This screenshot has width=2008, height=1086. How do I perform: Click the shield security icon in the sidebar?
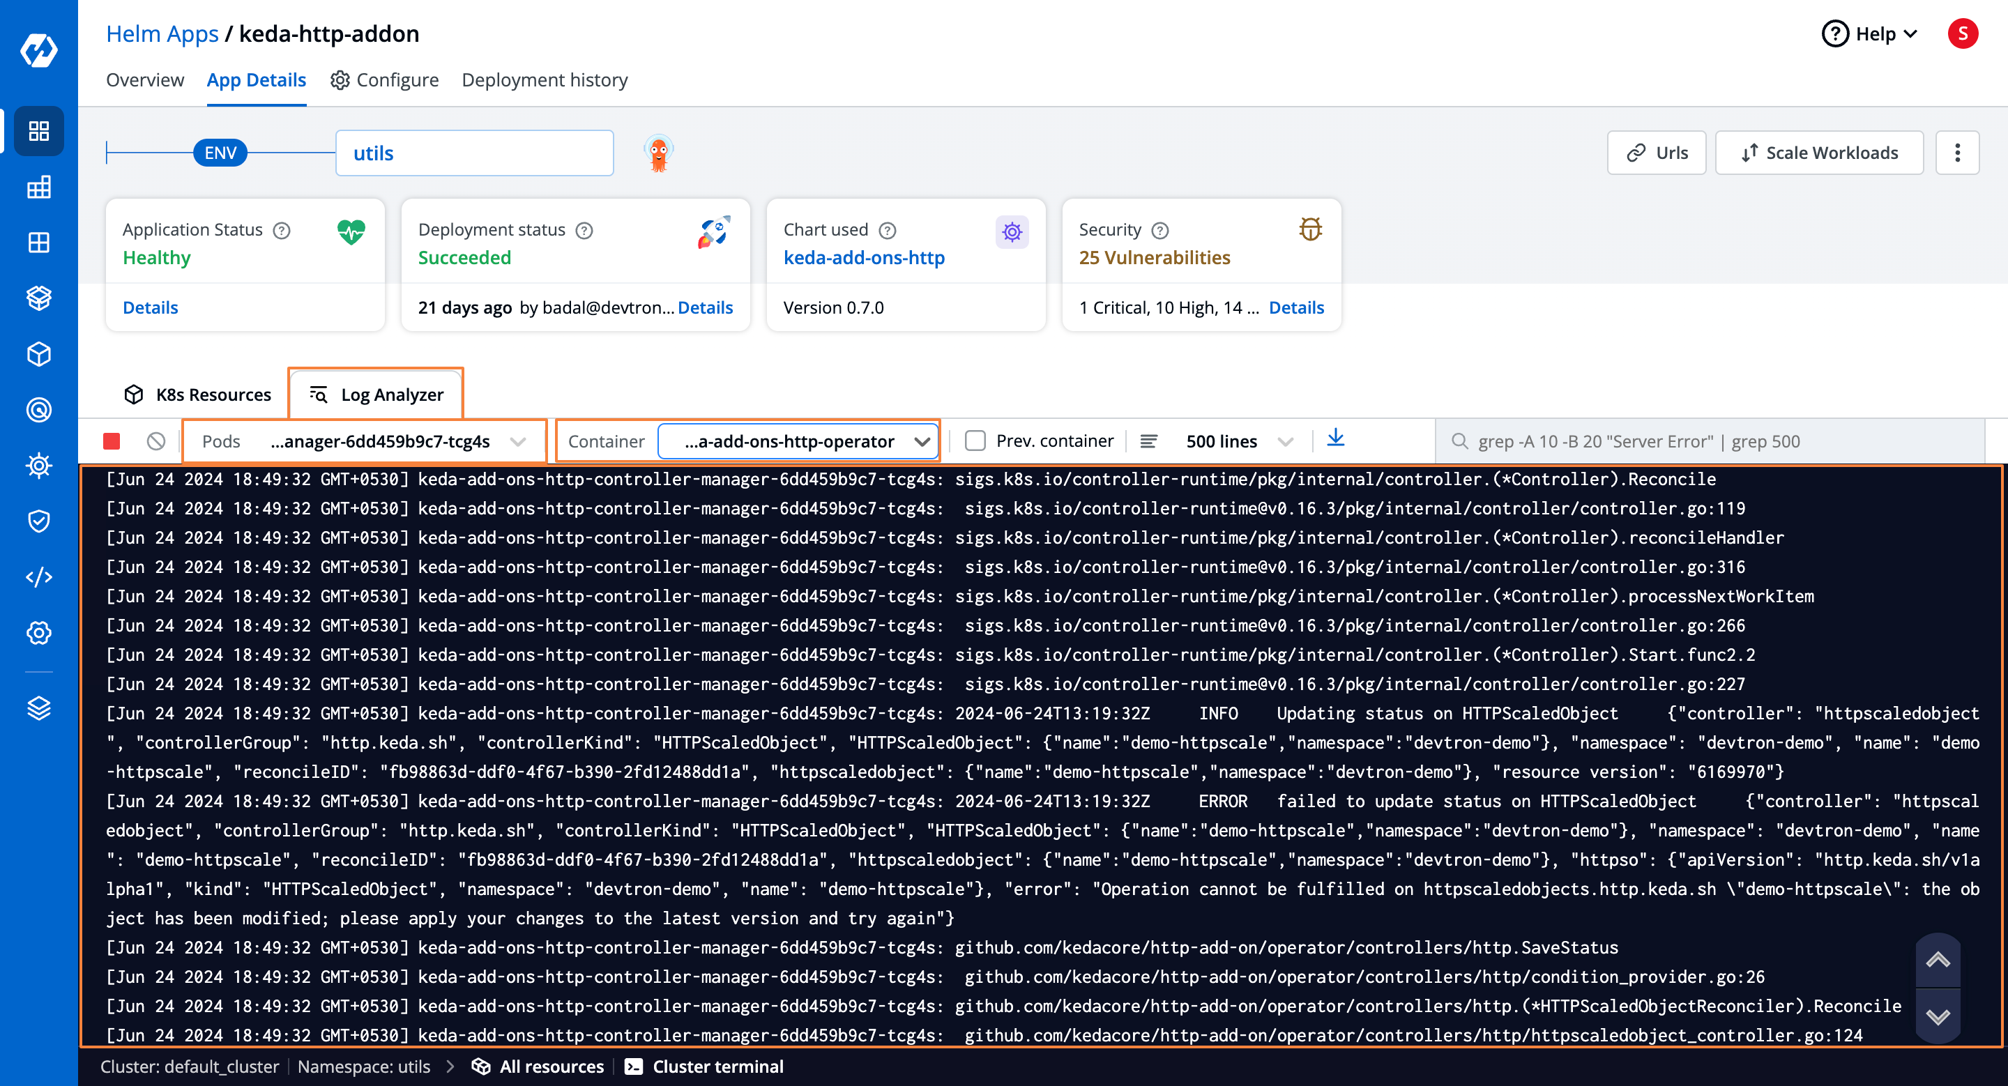[x=39, y=521]
